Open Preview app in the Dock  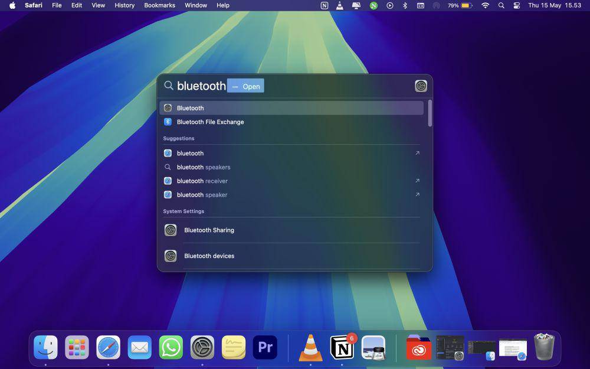point(373,347)
